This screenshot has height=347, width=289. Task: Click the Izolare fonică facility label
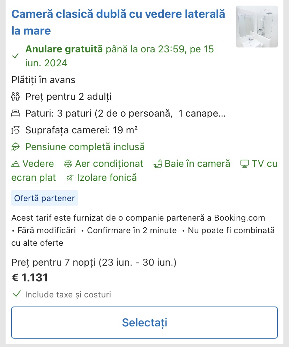point(106,178)
